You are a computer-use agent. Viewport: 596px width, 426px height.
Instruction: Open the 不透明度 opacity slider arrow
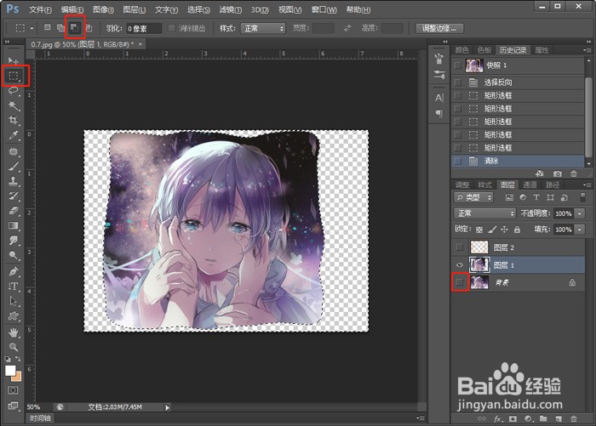pos(580,213)
